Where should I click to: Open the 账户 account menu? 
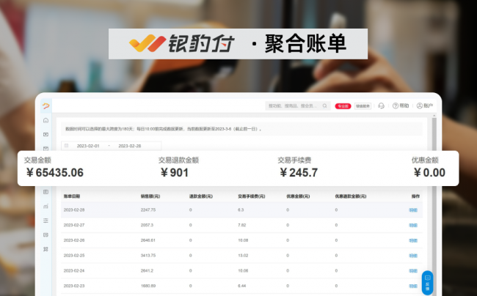click(424, 106)
